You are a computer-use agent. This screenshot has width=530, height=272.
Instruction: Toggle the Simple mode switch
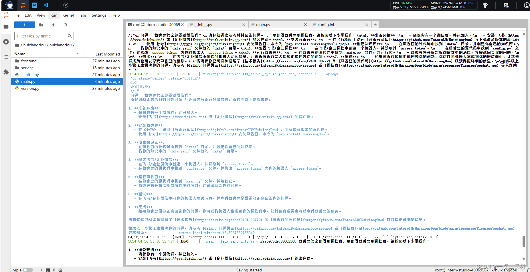point(28,270)
